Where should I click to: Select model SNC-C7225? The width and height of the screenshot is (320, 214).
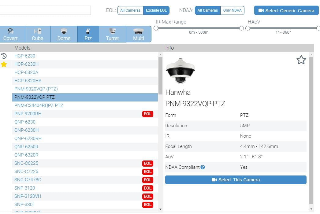coord(85,172)
